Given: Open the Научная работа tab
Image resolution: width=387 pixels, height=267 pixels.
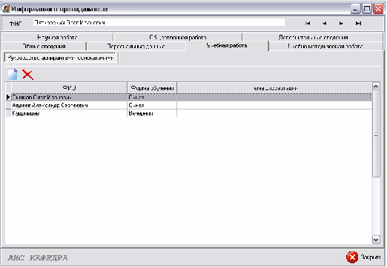Looking at the screenshot, I should click(x=57, y=37).
